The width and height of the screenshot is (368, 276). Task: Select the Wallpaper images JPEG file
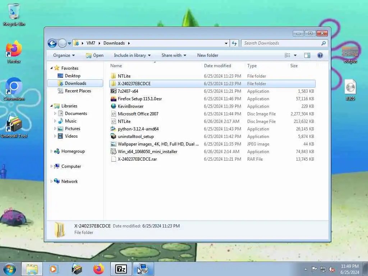coord(212,144)
